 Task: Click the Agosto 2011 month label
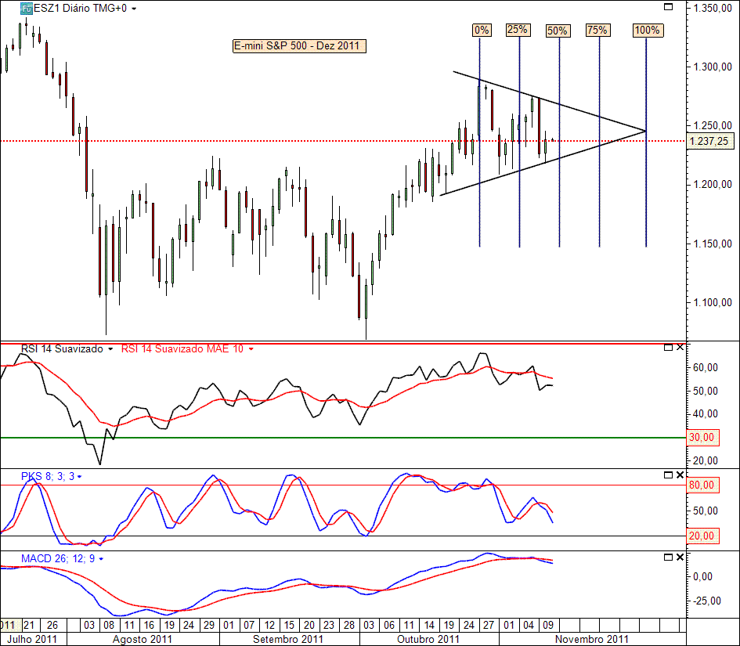143,639
